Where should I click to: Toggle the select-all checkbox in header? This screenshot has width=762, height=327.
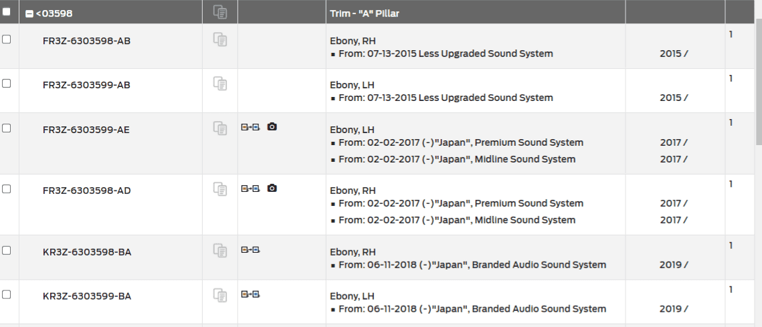tap(6, 11)
